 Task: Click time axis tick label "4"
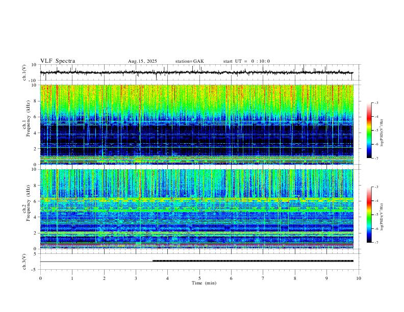coord(168,278)
